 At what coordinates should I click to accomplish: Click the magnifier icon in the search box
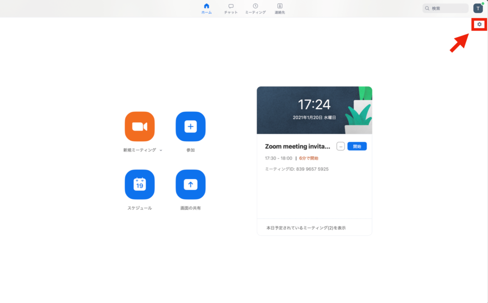(x=427, y=8)
